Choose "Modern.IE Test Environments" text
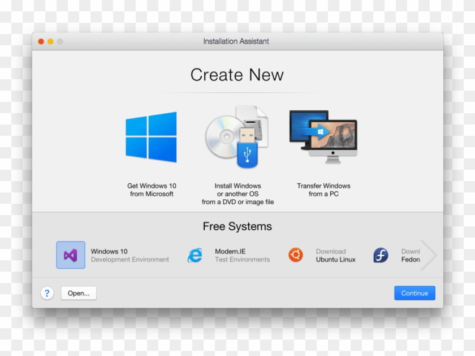The width and height of the screenshot is (475, 356). pos(243,255)
